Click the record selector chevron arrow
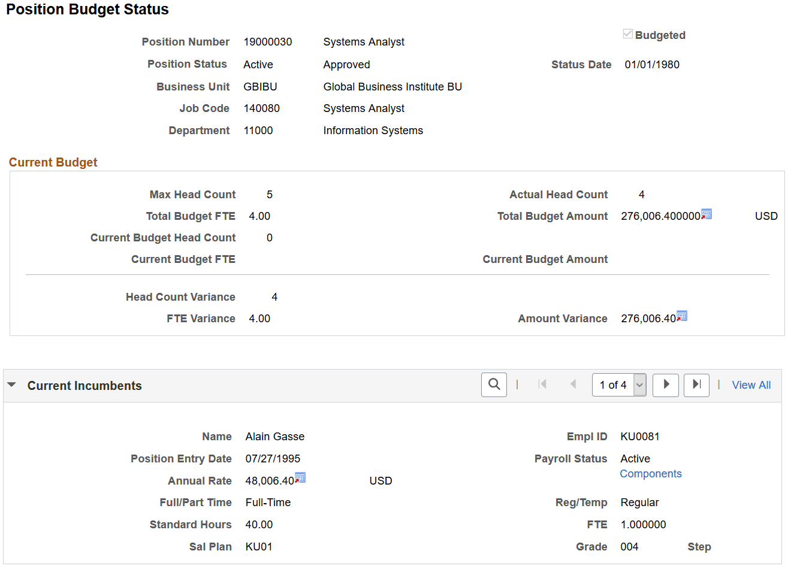 point(640,385)
